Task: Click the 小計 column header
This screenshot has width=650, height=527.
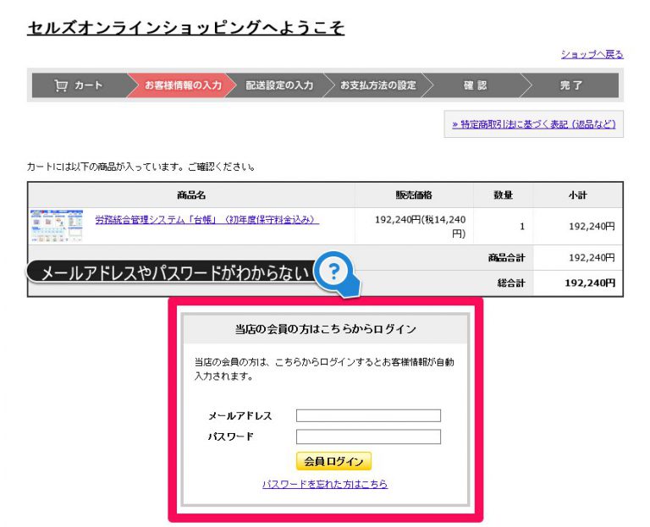Action: click(577, 195)
